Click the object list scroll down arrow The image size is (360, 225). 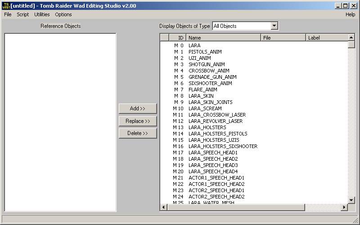coord(351,200)
